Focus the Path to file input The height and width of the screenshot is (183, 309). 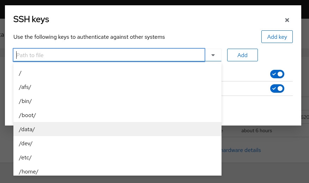coord(109,55)
